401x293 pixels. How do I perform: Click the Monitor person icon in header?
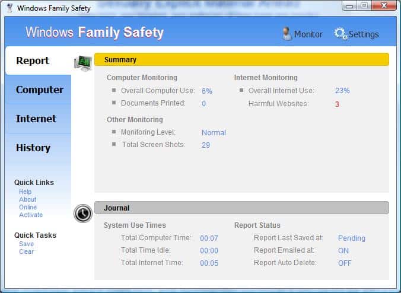click(x=287, y=33)
